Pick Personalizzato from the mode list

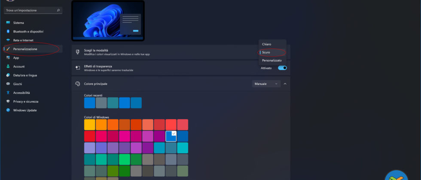(272, 60)
